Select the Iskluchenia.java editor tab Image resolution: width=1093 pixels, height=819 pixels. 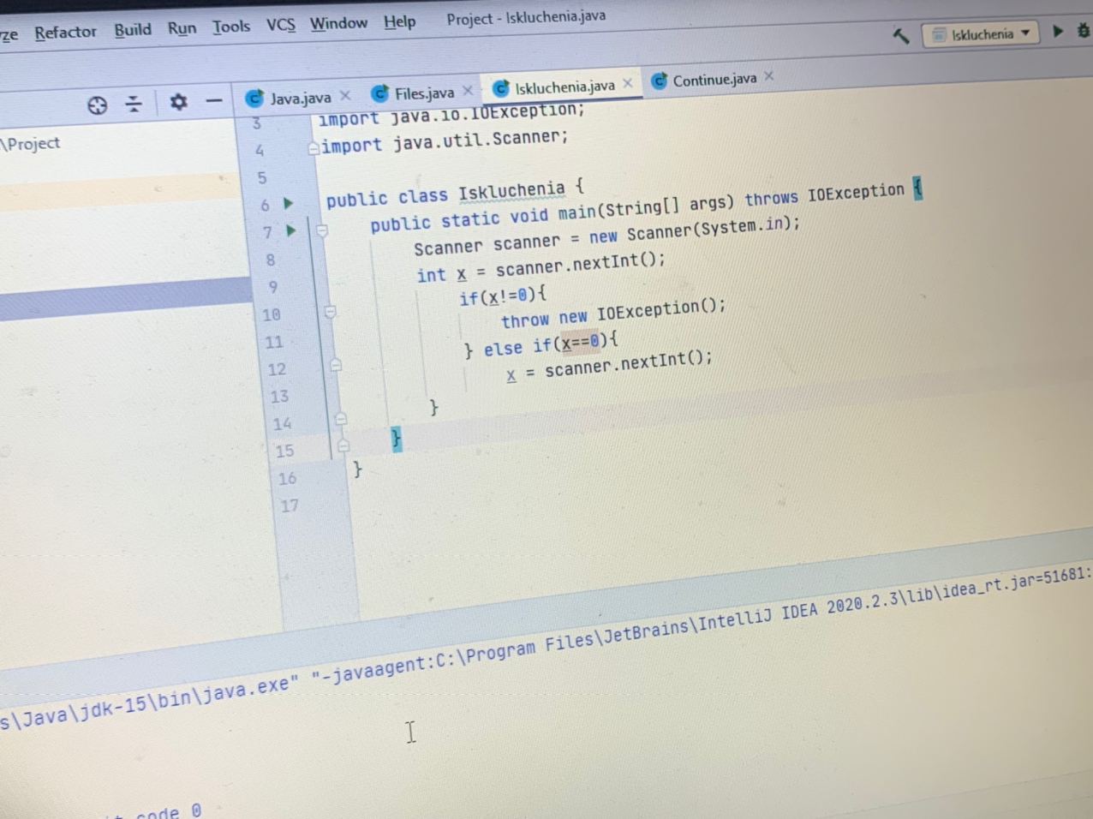point(564,87)
